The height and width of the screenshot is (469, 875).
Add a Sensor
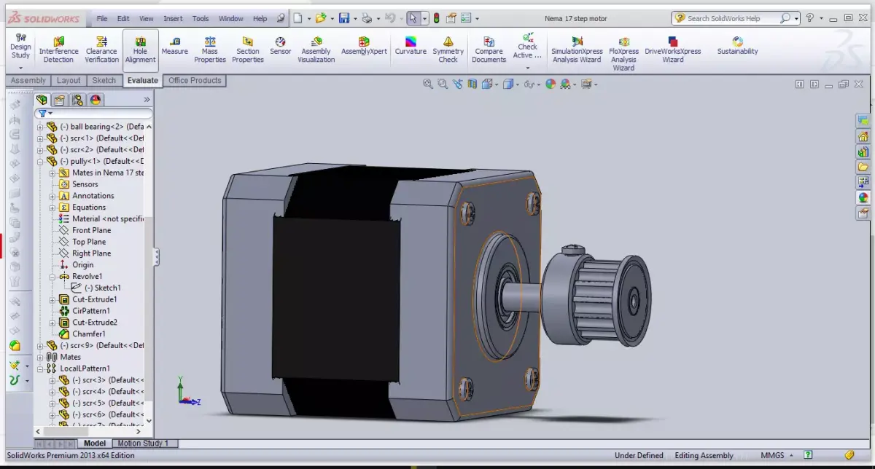click(280, 45)
